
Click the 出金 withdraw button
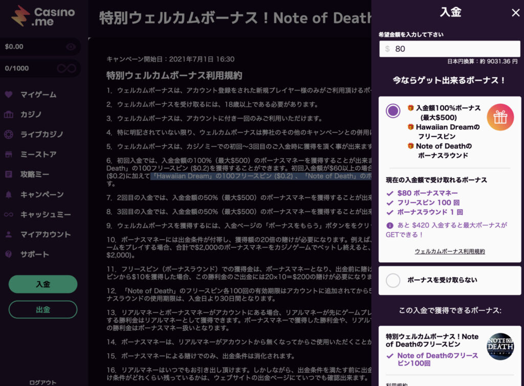[x=43, y=309]
